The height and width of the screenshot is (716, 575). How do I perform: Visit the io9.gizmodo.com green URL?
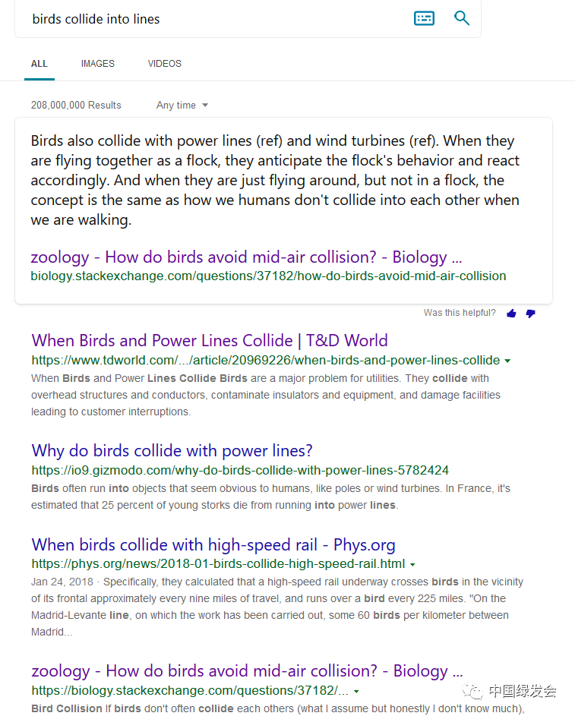(x=240, y=470)
